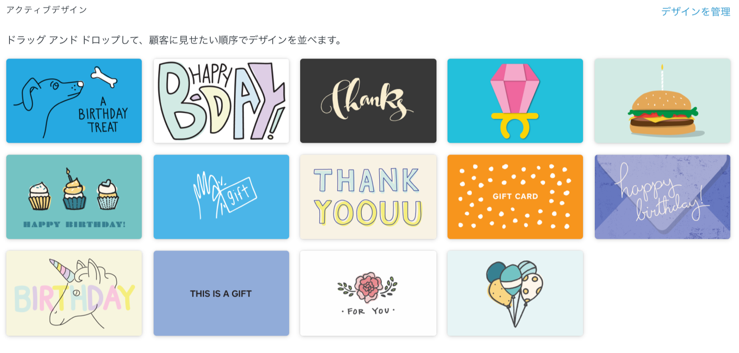Choose the purple envelope happy birthday card
739x353 pixels.
point(663,197)
